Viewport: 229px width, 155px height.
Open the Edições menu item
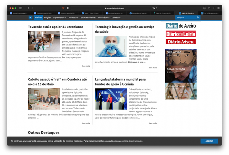click(47, 18)
